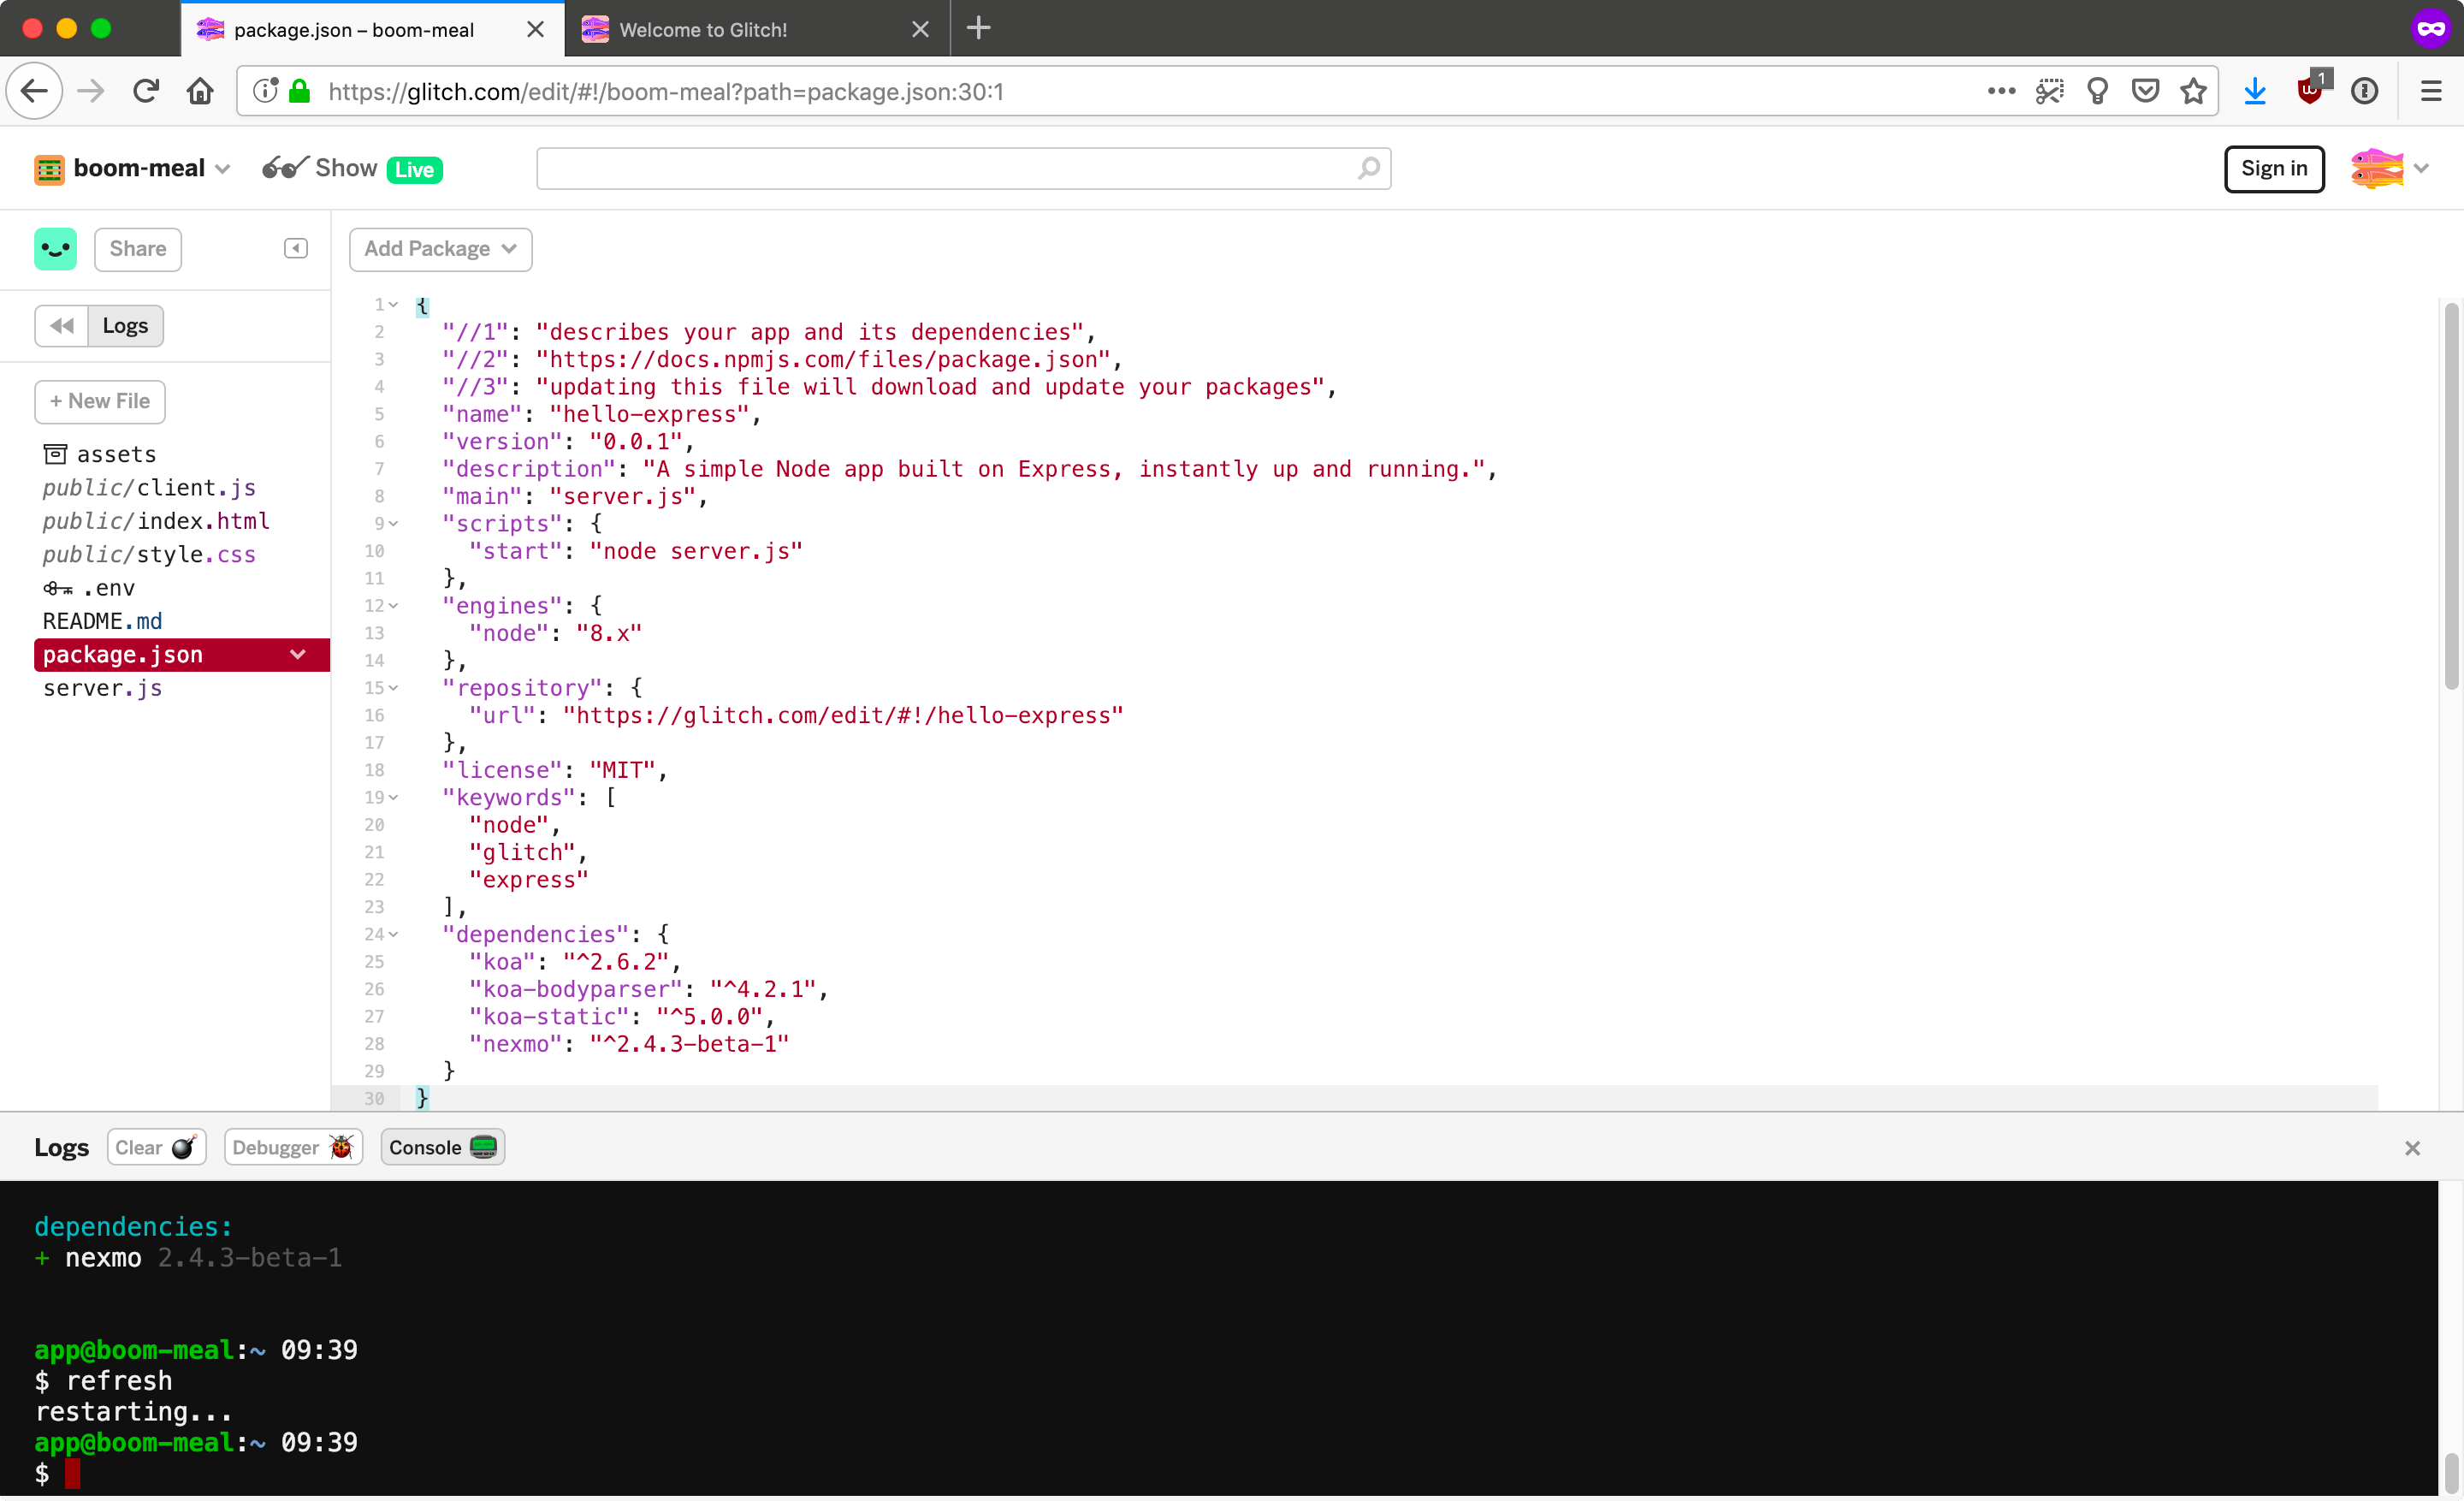
Task: Open the Console button
Action: [442, 1147]
